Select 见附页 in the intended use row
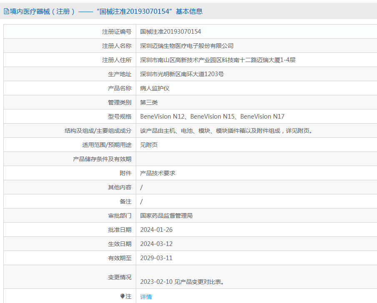 click(x=149, y=145)
